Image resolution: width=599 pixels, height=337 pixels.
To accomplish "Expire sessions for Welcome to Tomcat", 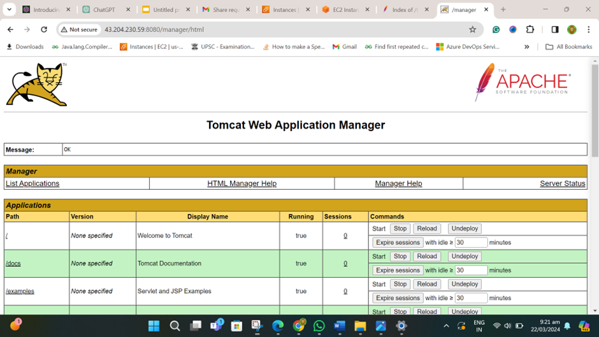I will click(398, 242).
